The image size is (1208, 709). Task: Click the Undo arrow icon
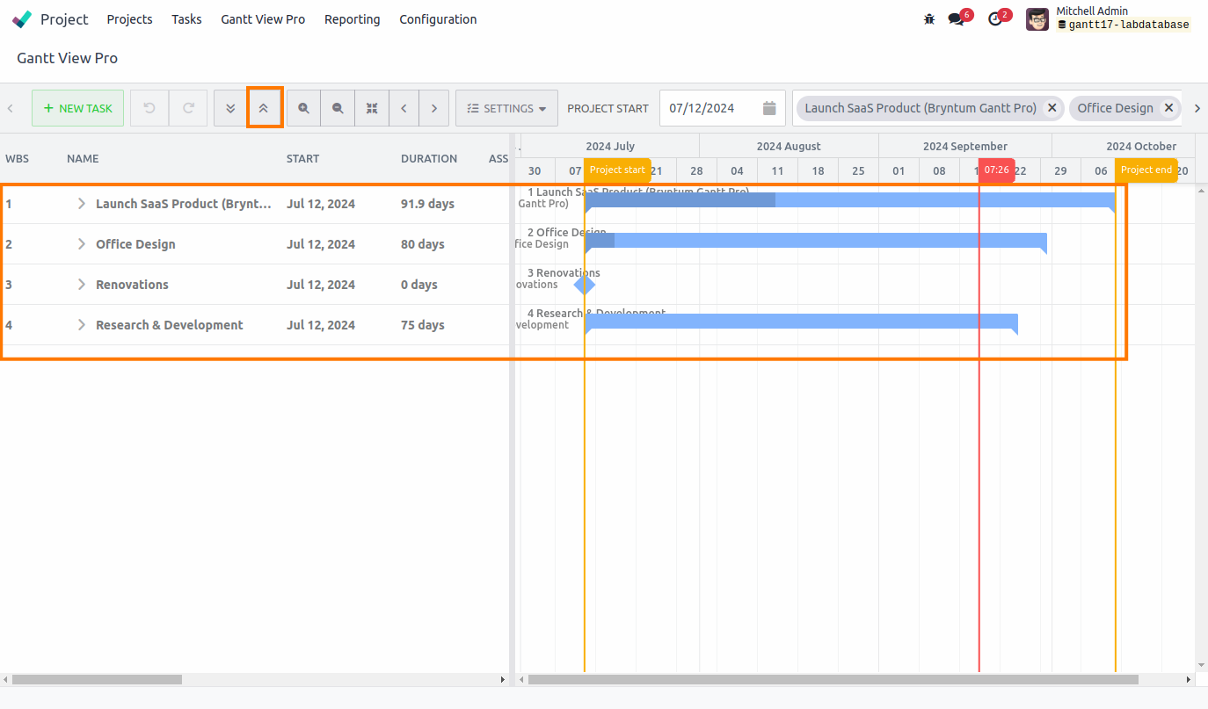coord(149,107)
